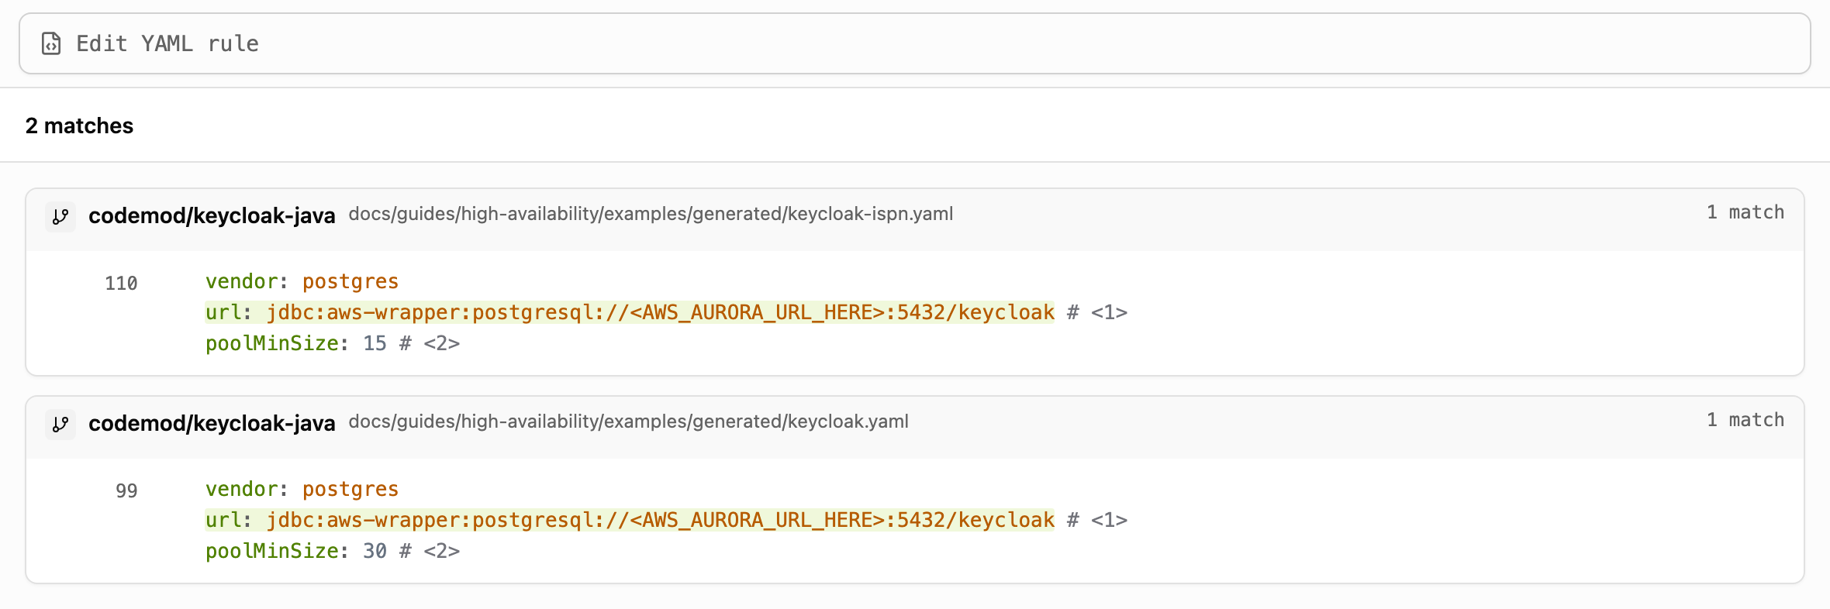Open codemod/keycloak-java repo above keycloak-ispn.yaml
The height and width of the screenshot is (609, 1830).
click(212, 215)
